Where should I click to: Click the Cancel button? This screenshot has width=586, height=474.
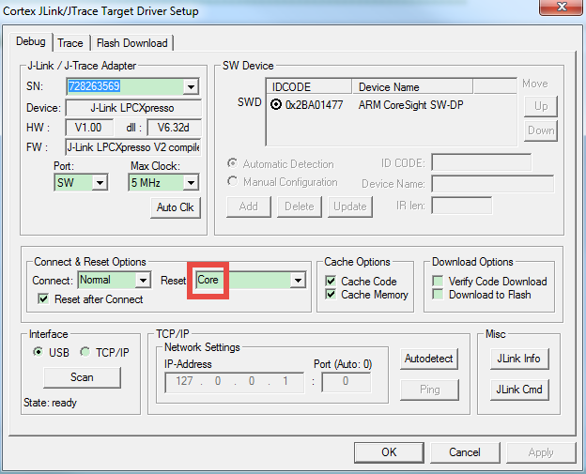[x=465, y=452]
